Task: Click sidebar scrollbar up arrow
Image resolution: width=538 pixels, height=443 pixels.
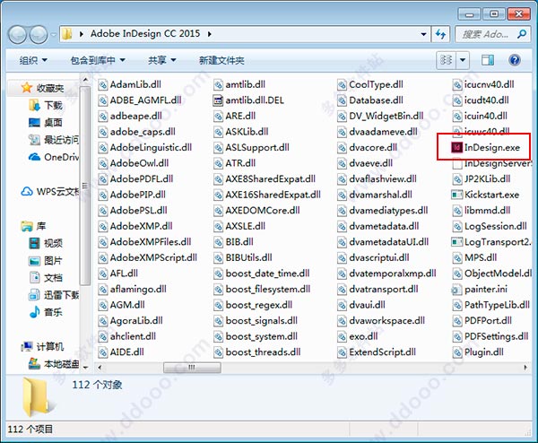Action: 85,80
